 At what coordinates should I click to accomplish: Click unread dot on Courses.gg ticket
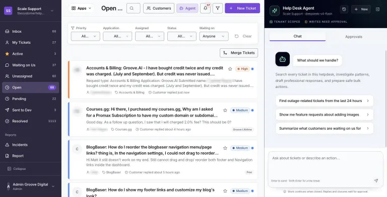pos(252,111)
